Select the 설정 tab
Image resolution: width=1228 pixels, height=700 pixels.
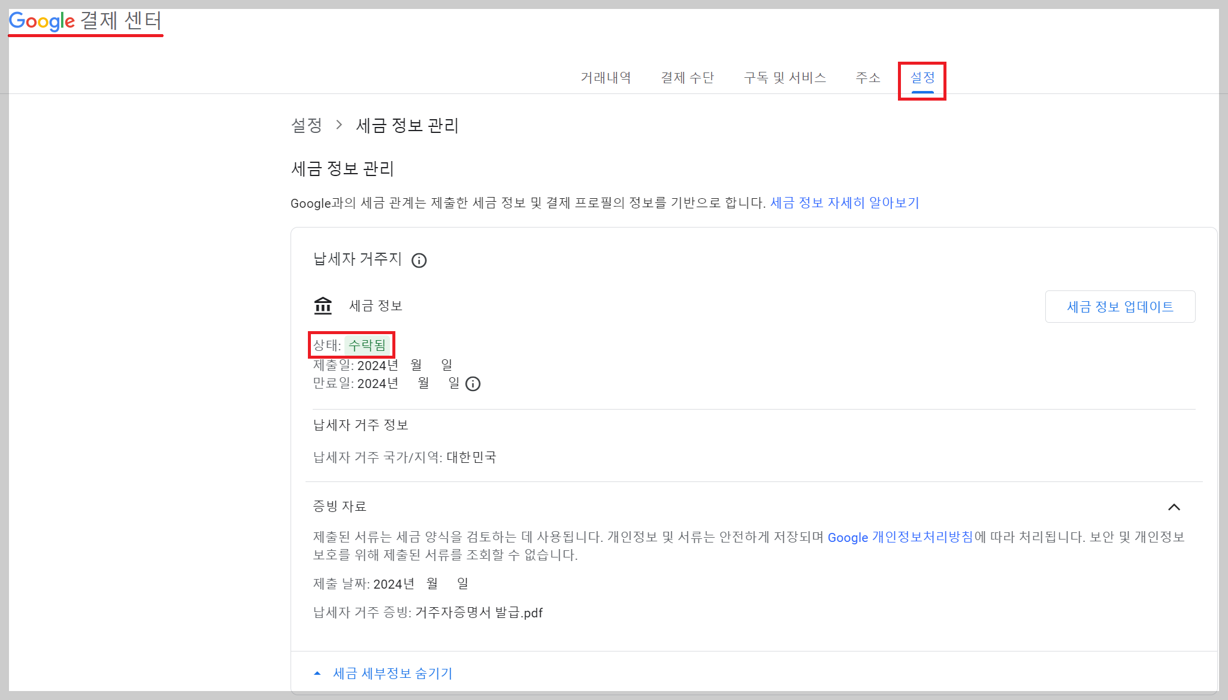(x=922, y=78)
